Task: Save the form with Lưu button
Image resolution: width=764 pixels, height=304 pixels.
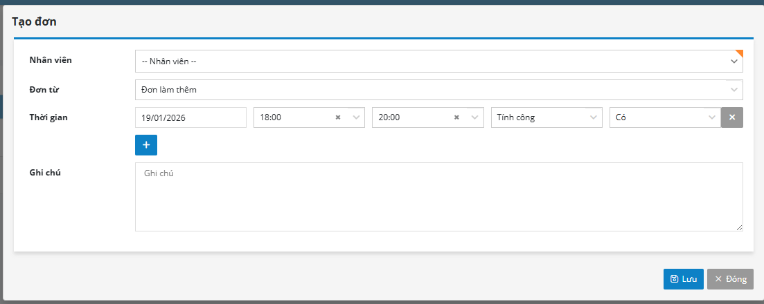Action: (x=684, y=279)
